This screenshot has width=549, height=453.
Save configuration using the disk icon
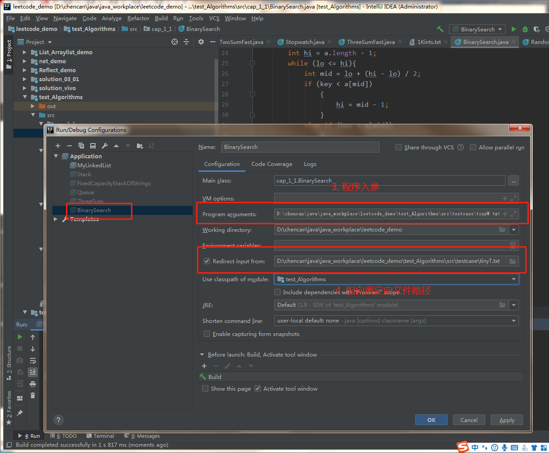click(x=93, y=146)
